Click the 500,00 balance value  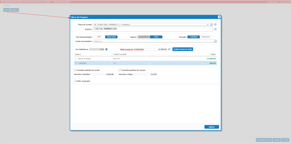click(x=213, y=63)
